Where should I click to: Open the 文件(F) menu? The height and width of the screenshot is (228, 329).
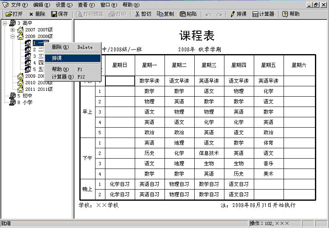[19, 5]
